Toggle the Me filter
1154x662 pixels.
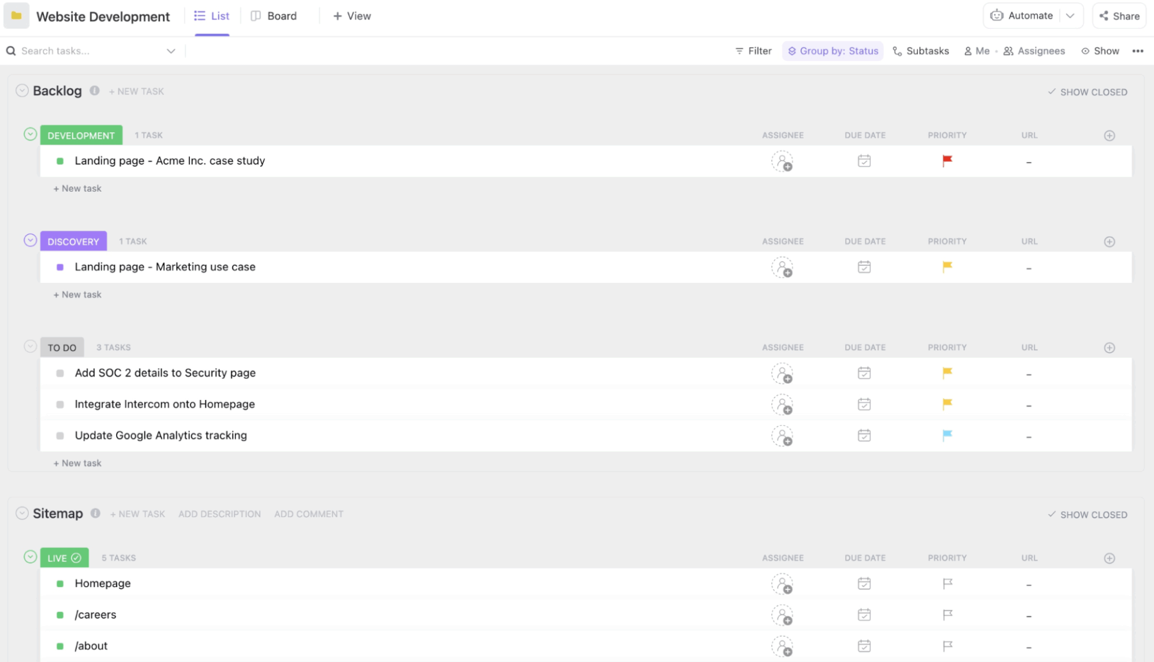click(x=977, y=51)
